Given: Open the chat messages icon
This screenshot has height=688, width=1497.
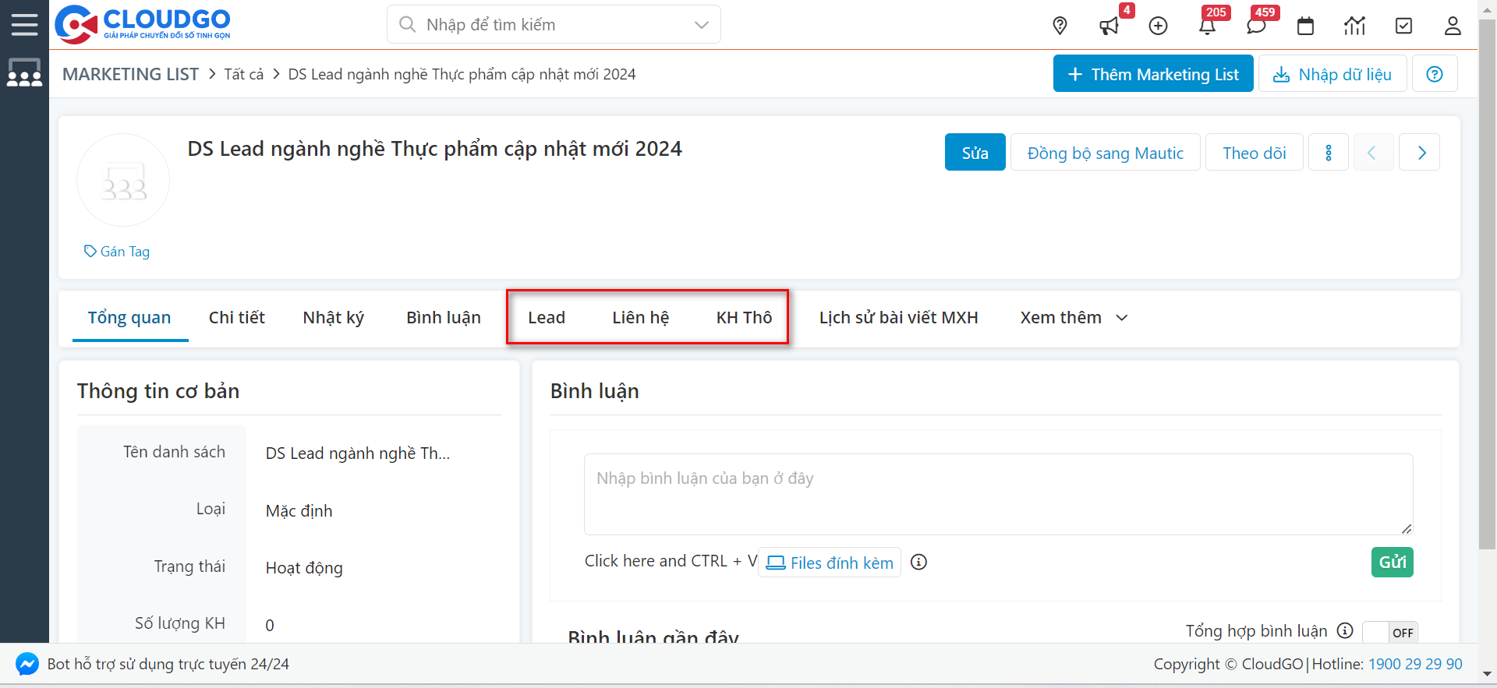Looking at the screenshot, I should click(1256, 26).
